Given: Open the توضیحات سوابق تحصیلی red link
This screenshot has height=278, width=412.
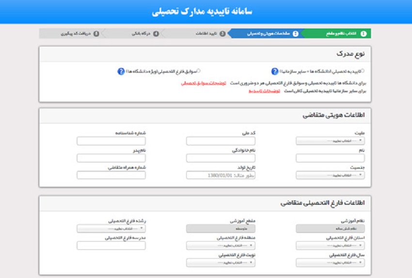Looking at the screenshot, I should click(204, 83).
